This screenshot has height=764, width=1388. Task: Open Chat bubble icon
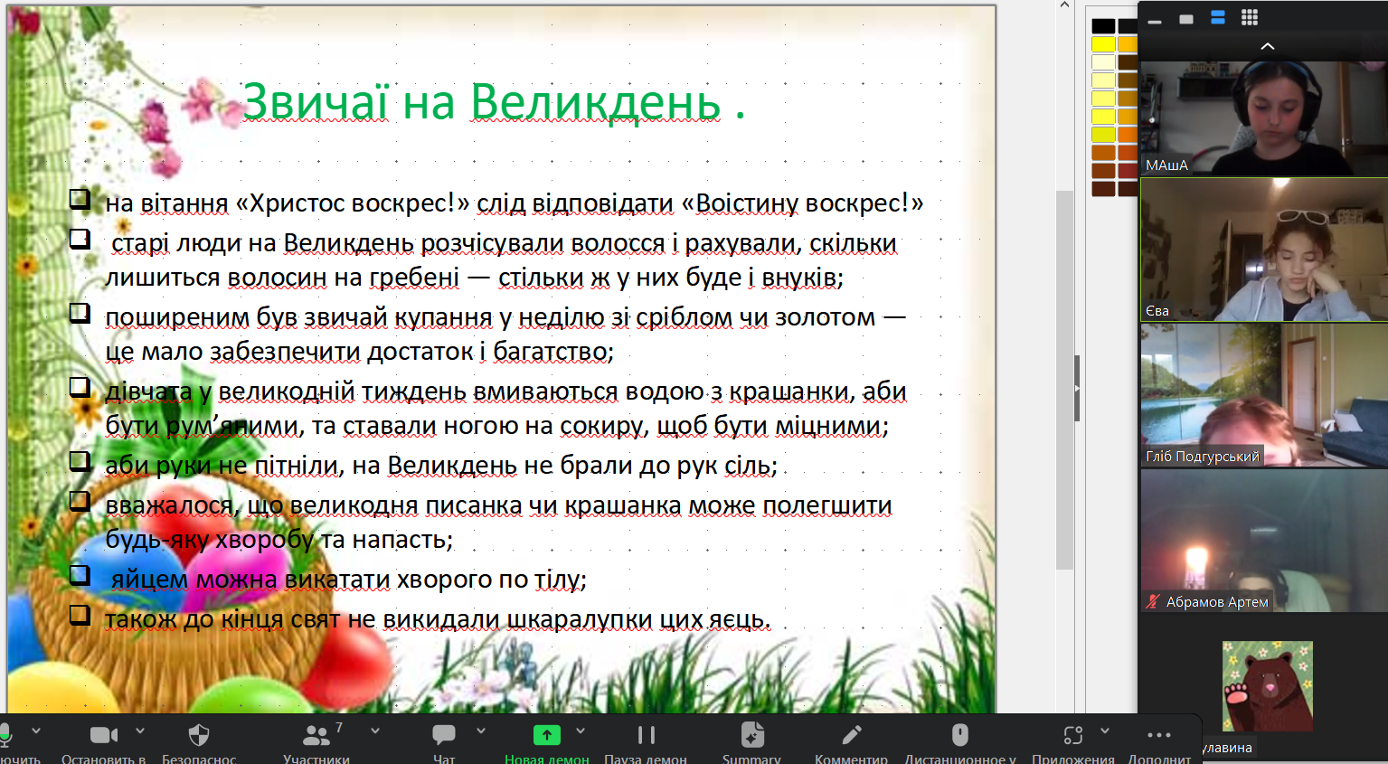[x=444, y=735]
